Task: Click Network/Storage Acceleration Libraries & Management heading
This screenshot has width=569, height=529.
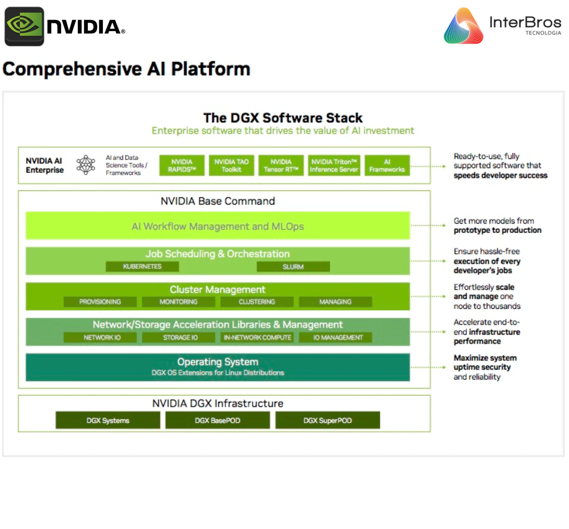Action: point(218,325)
